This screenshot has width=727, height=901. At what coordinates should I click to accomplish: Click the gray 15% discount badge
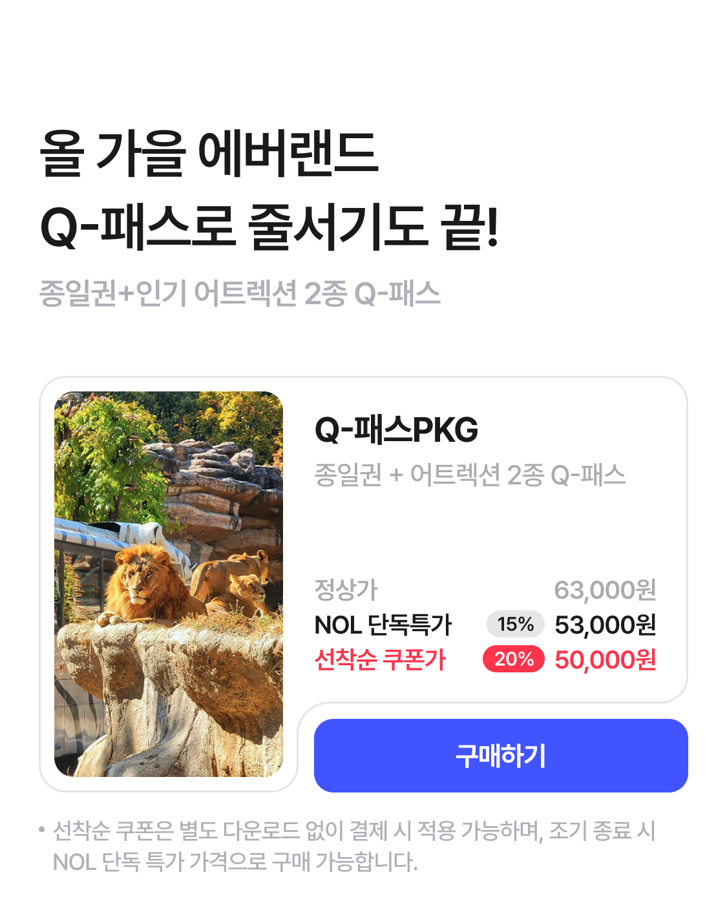point(515,624)
